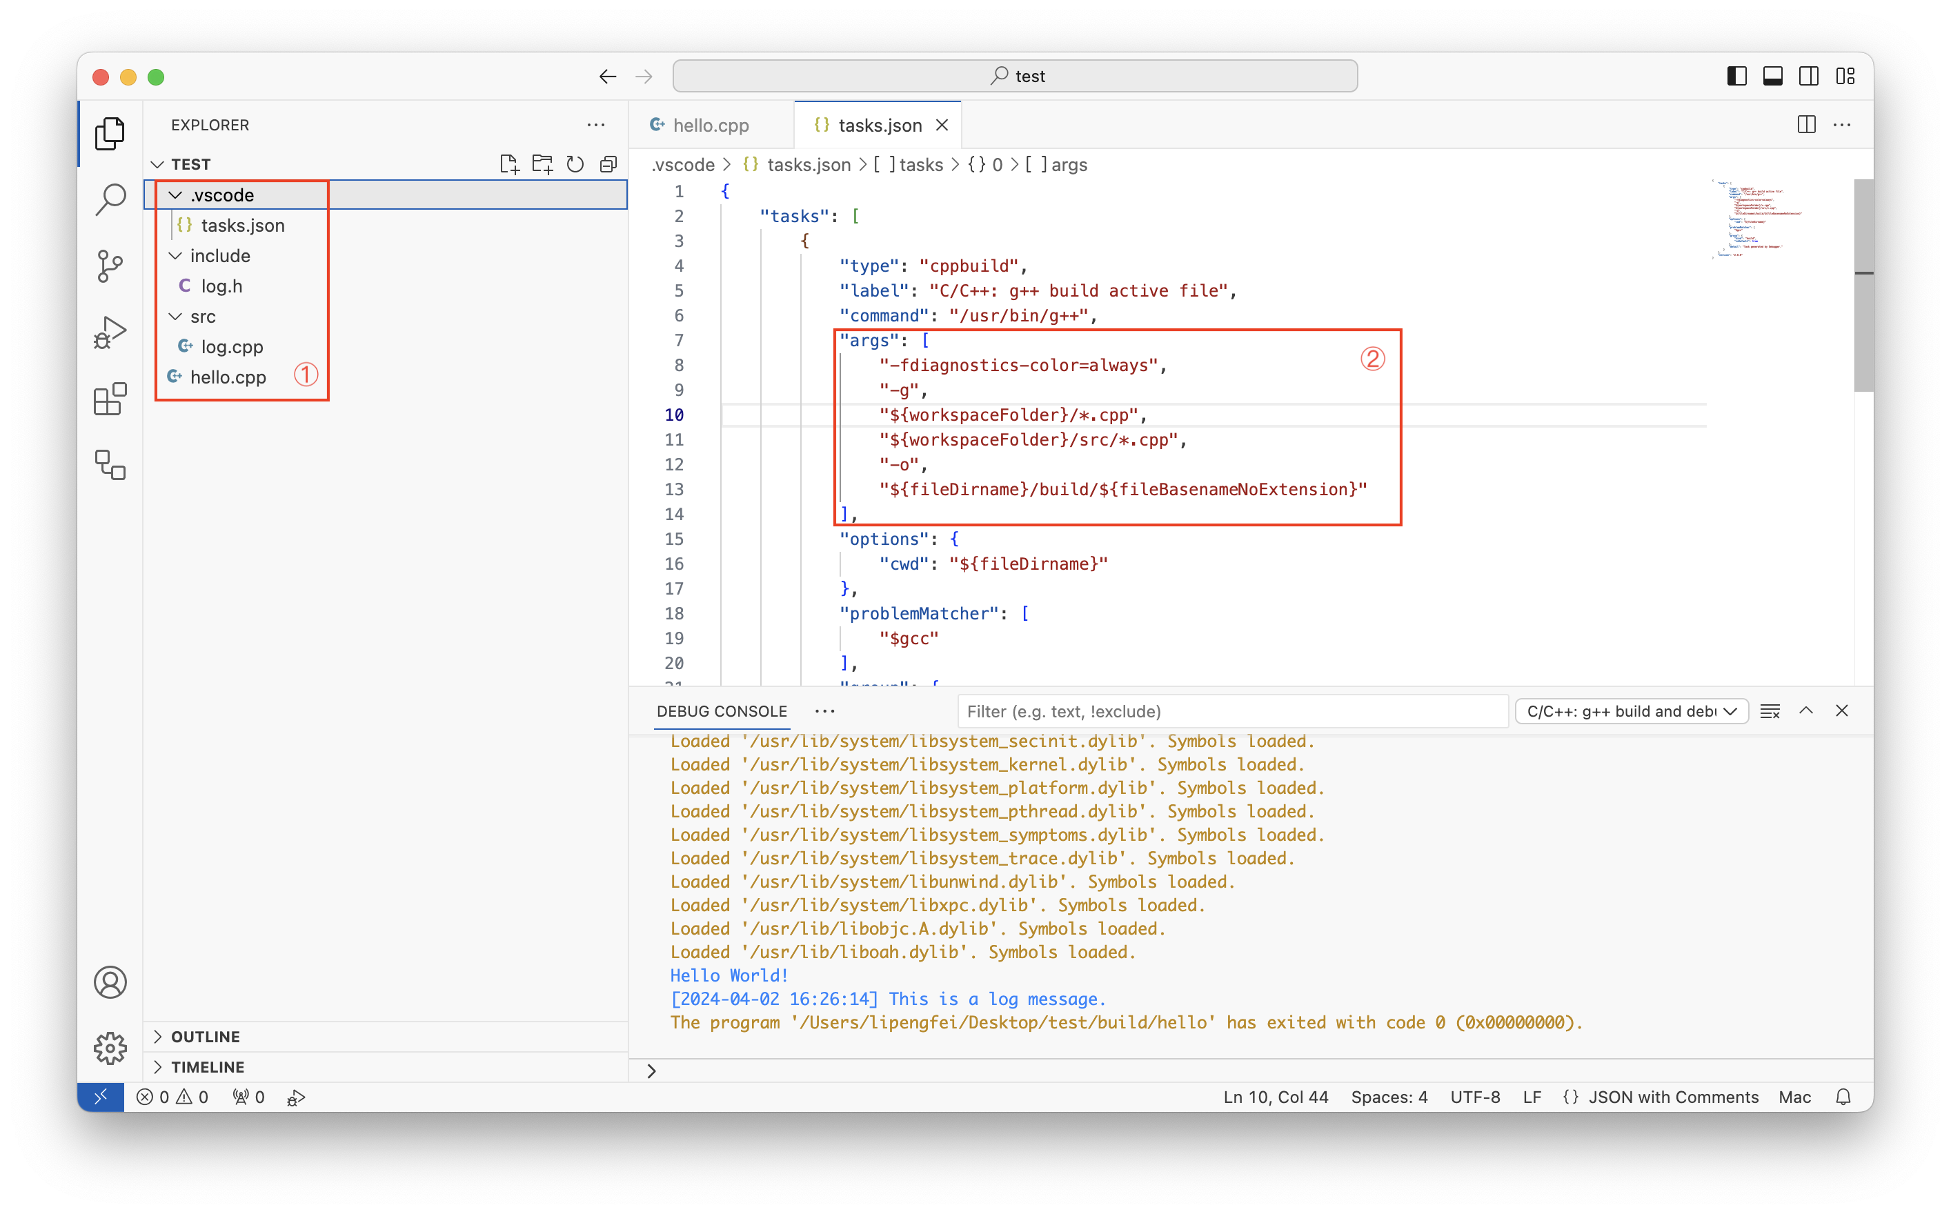The image size is (1951, 1214).
Task: Open the Source Control view
Action: (x=110, y=266)
